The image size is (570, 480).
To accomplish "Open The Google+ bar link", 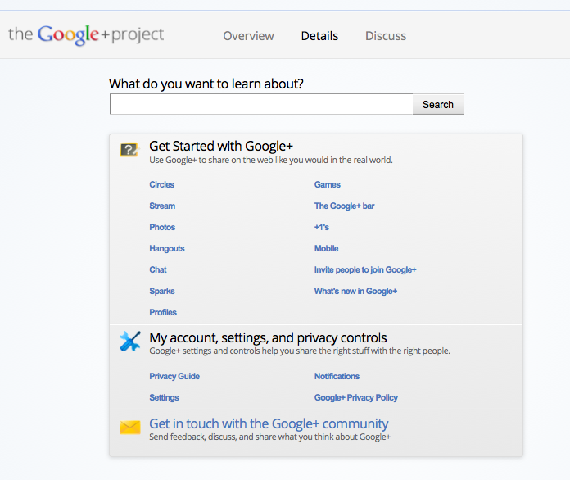I will (x=344, y=206).
